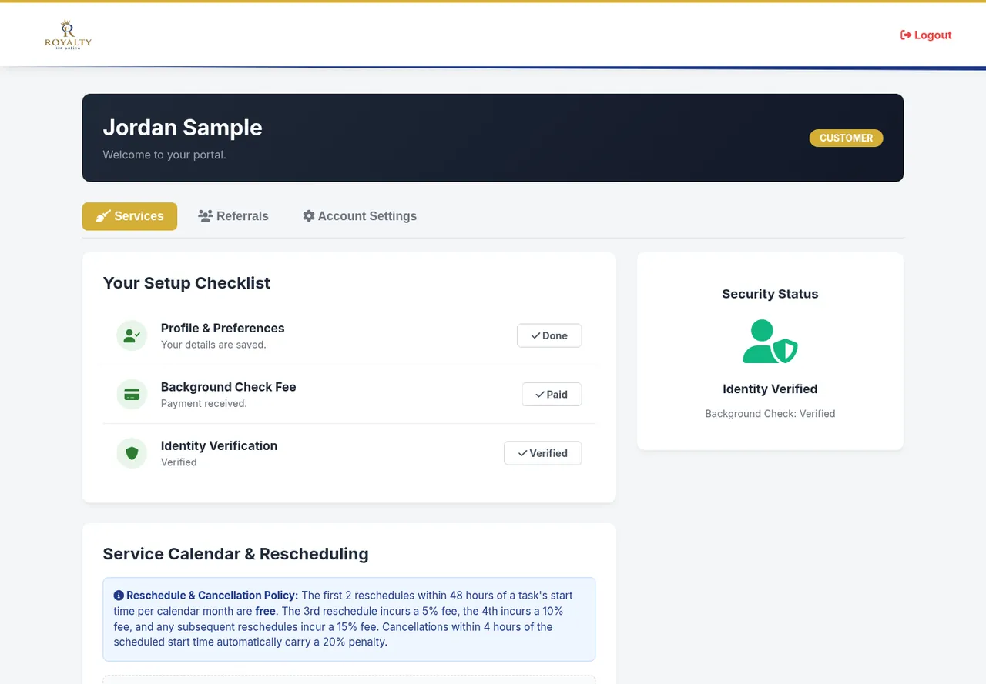Click the Logout arrow icon
The height and width of the screenshot is (684, 986).
click(x=906, y=35)
